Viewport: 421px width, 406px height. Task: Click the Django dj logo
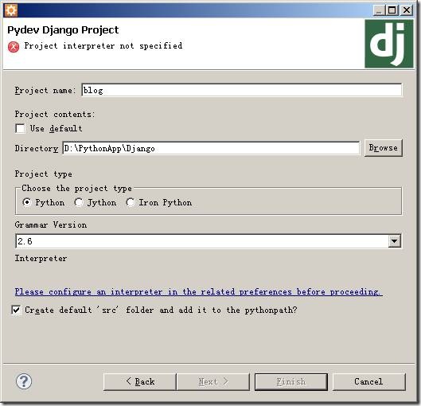389,44
